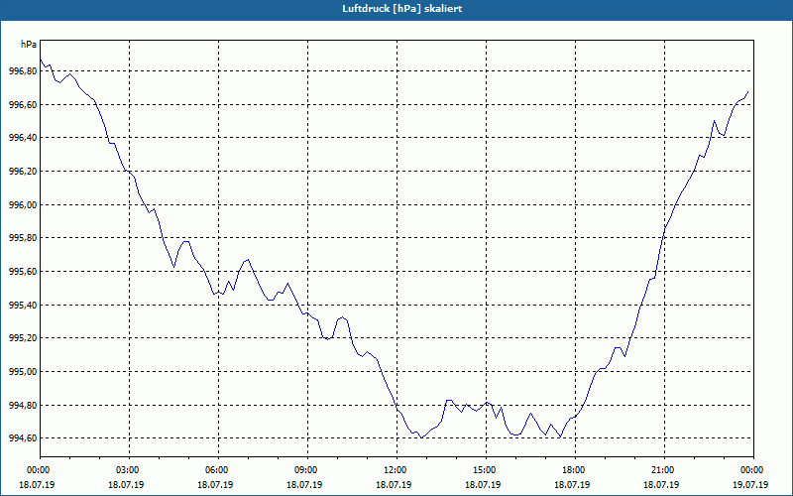The width and height of the screenshot is (793, 496).
Task: Select the 18.07.19 date under 06:00
Action: pos(215,484)
